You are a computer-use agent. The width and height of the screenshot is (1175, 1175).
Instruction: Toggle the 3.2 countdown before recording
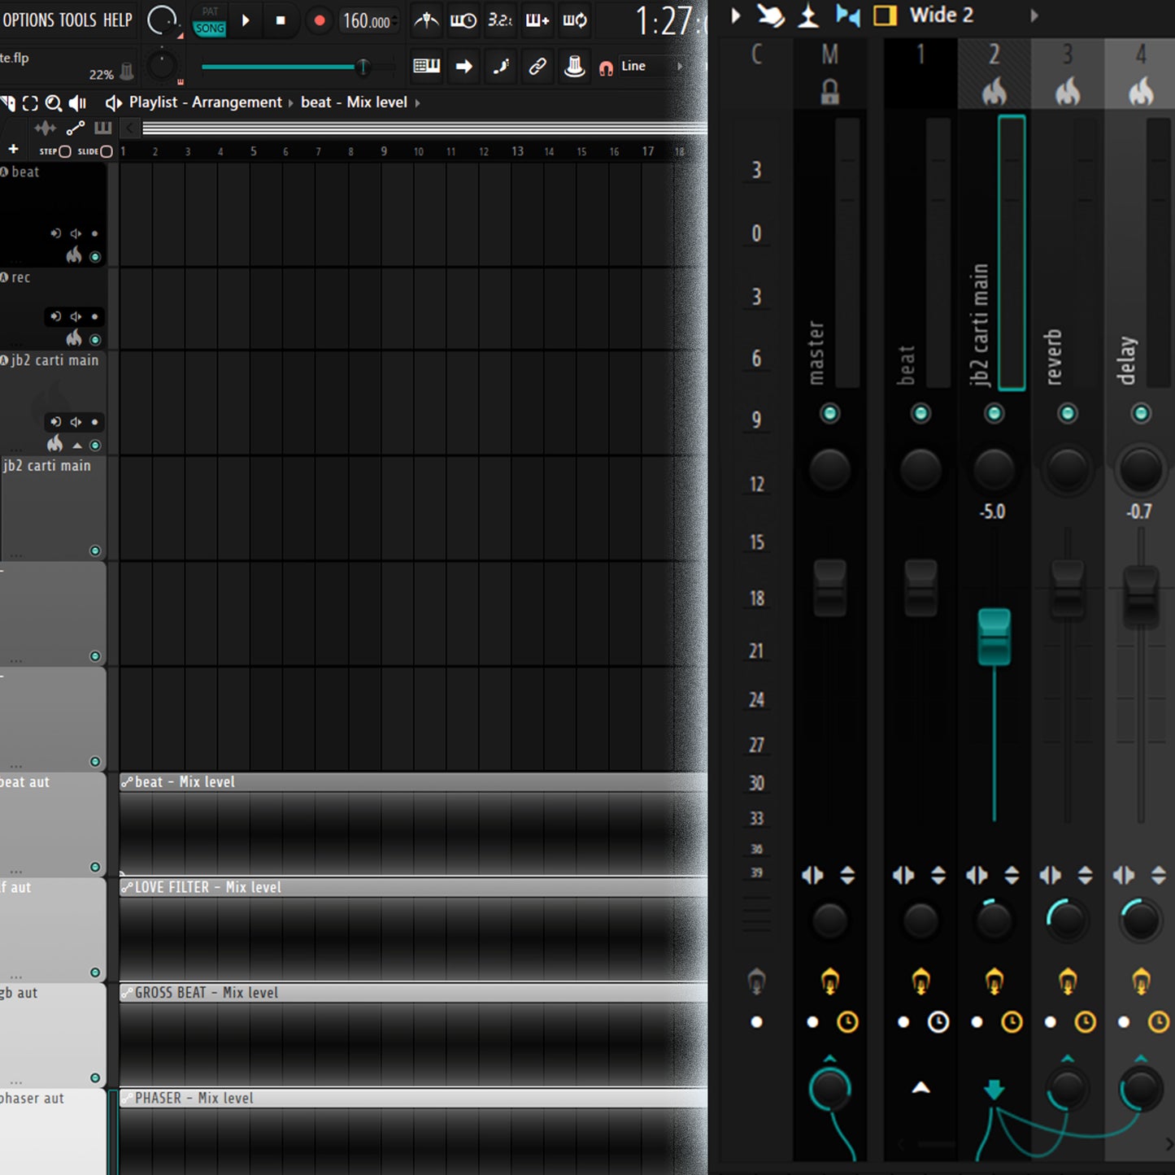pos(499,20)
